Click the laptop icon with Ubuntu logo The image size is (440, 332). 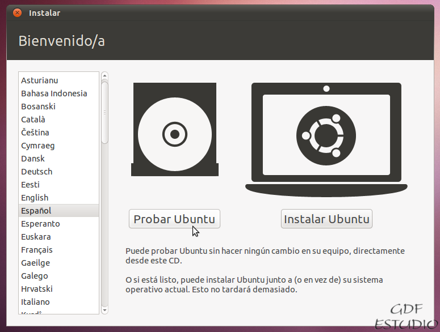(326, 140)
